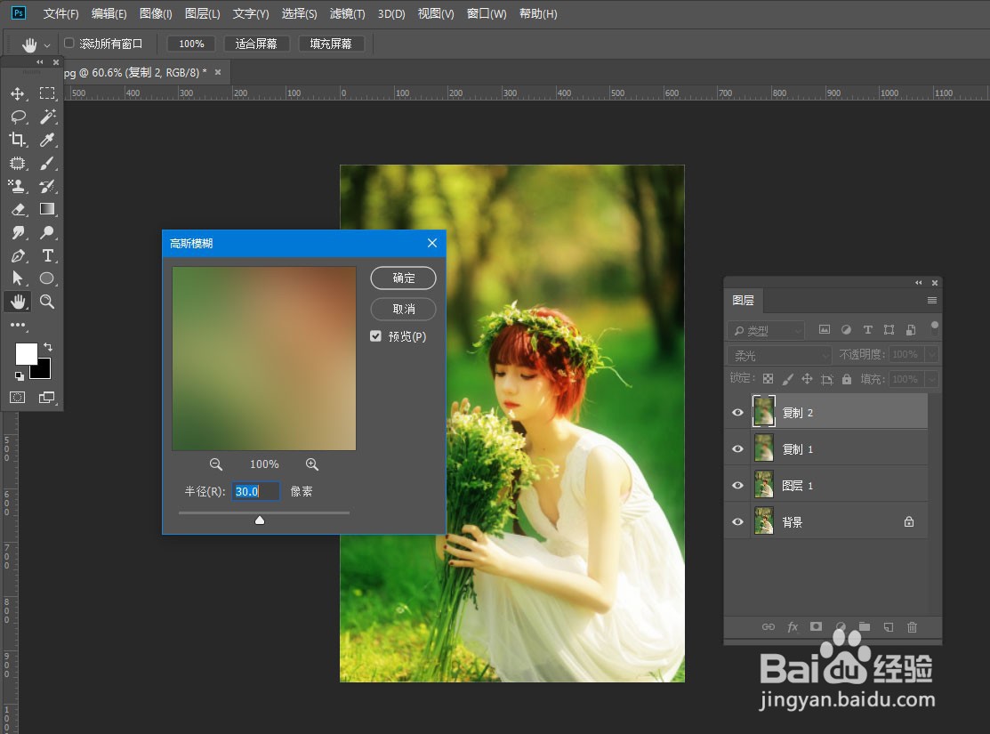Image resolution: width=990 pixels, height=734 pixels.
Task: Open the 文件(F) menu
Action: tap(60, 13)
